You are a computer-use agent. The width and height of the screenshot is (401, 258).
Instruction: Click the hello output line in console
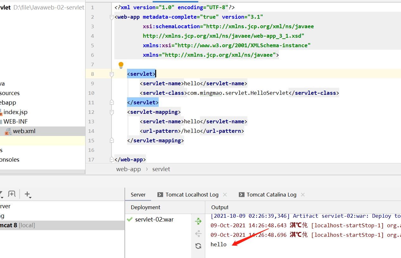[x=219, y=244]
